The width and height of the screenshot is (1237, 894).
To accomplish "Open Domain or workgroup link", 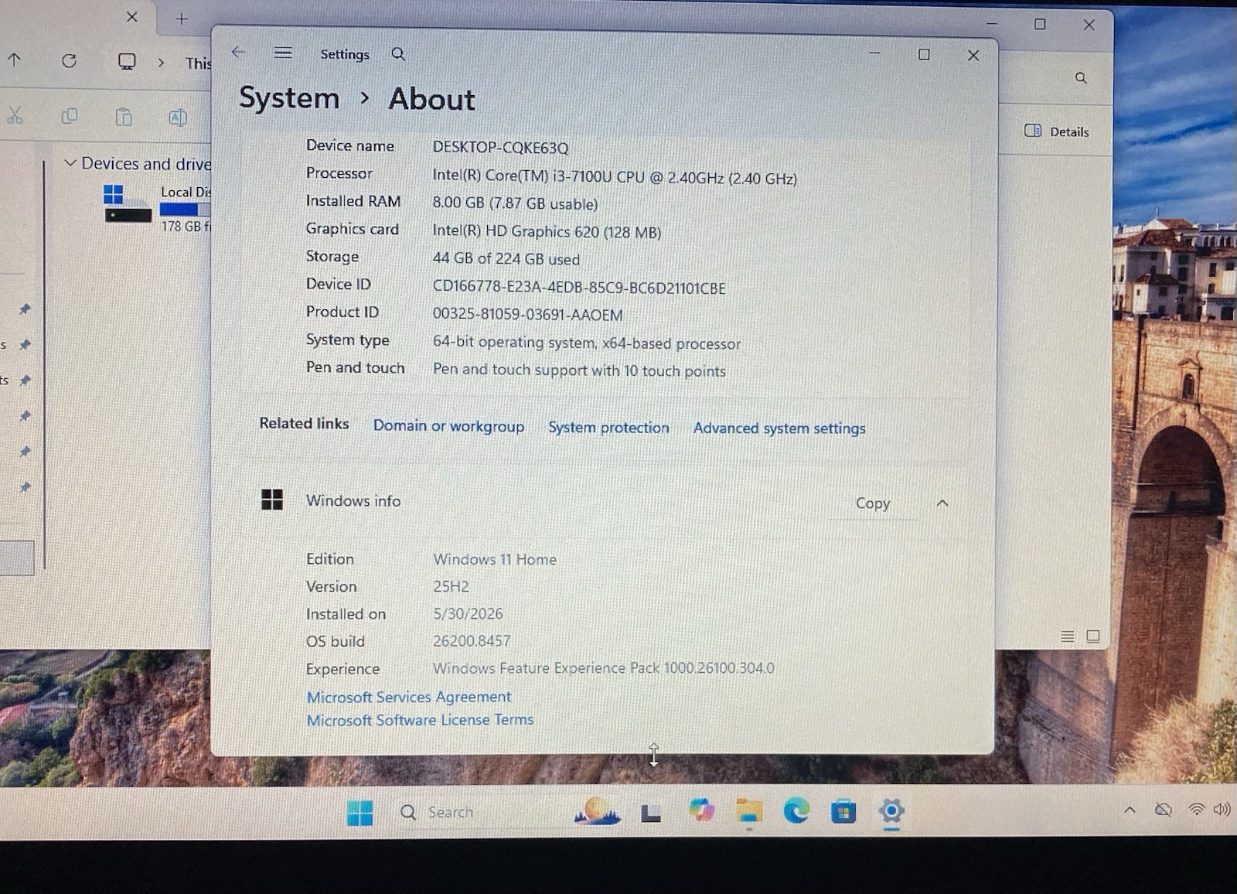I will click(x=448, y=426).
